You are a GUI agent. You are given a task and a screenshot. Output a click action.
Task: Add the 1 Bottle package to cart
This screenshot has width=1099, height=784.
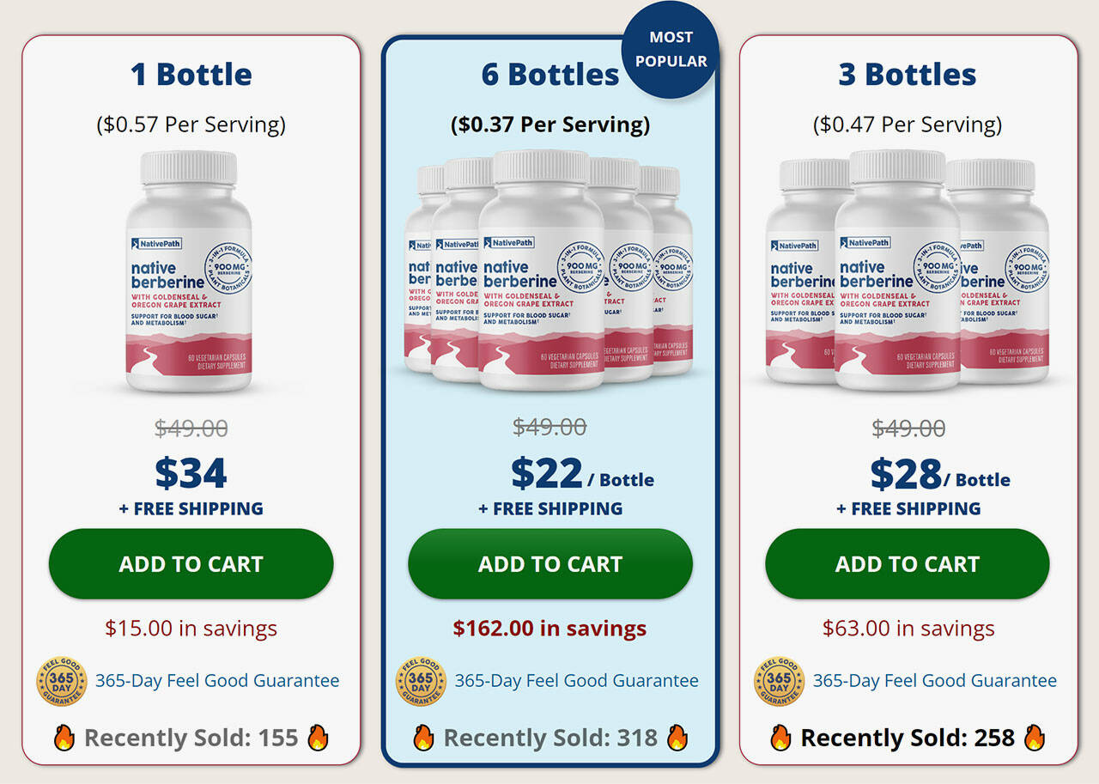point(191,564)
